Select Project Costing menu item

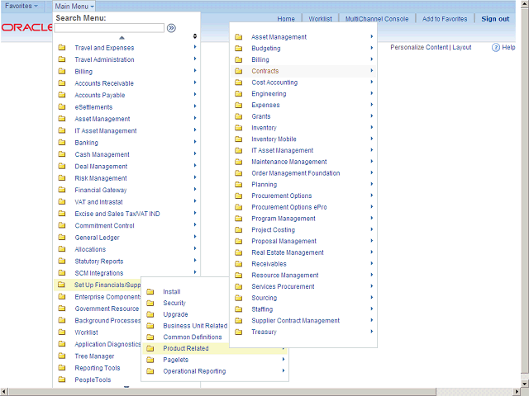click(x=274, y=230)
